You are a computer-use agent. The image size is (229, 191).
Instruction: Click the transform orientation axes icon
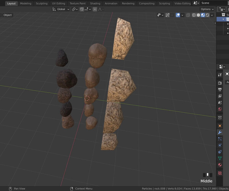(54, 9)
